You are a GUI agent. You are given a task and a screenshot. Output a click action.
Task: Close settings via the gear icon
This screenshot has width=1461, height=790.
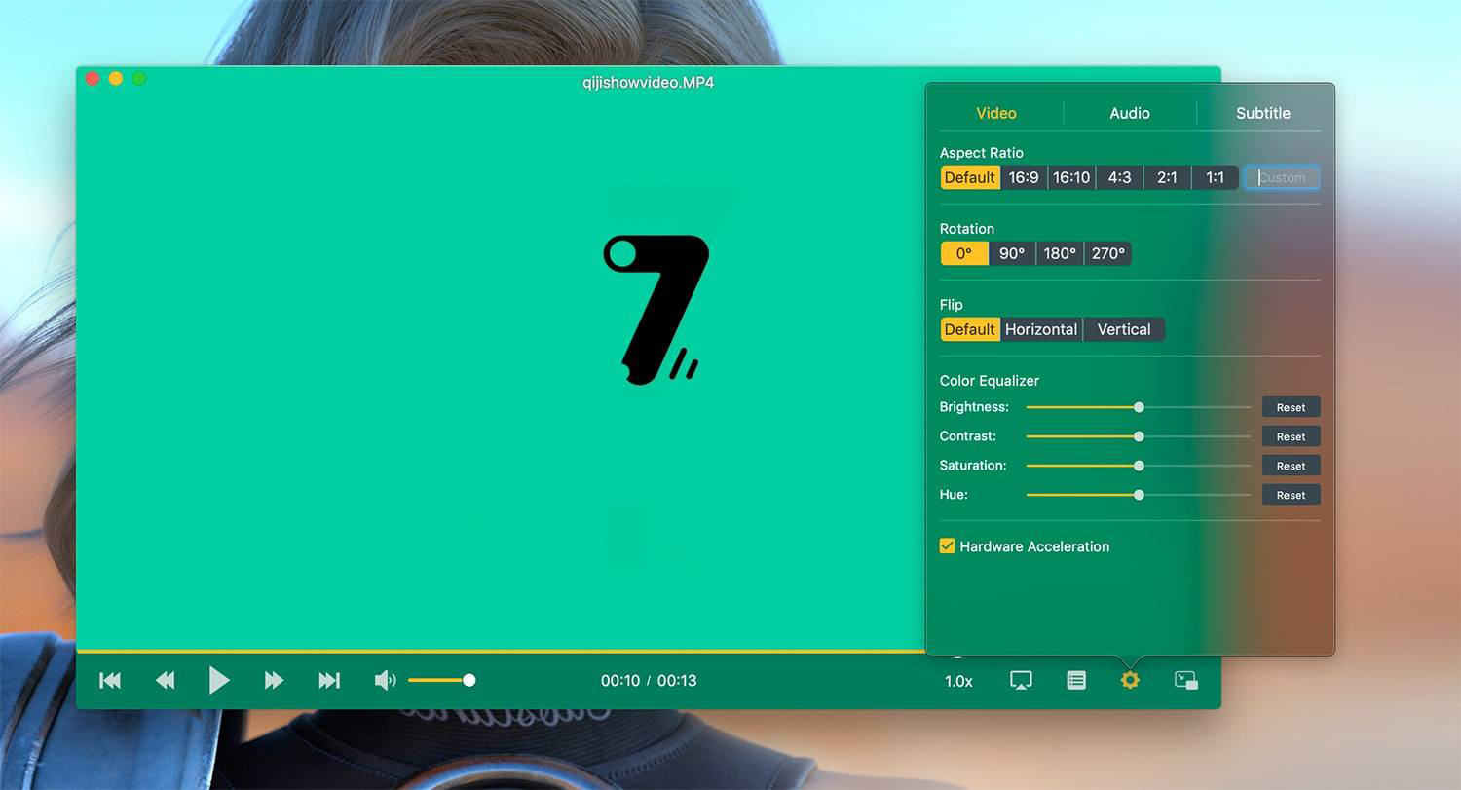pyautogui.click(x=1130, y=680)
